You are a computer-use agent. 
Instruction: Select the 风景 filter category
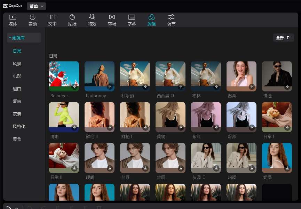click(17, 64)
